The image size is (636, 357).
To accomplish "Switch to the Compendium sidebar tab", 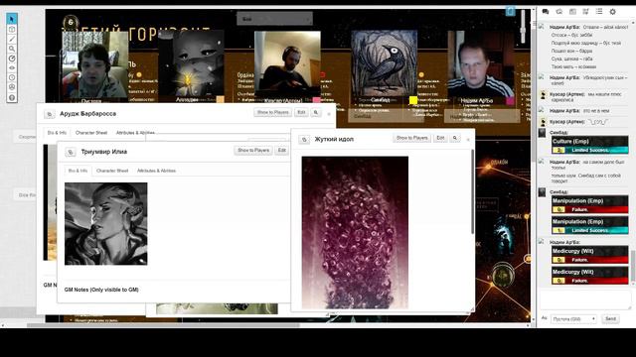I will [x=585, y=12].
